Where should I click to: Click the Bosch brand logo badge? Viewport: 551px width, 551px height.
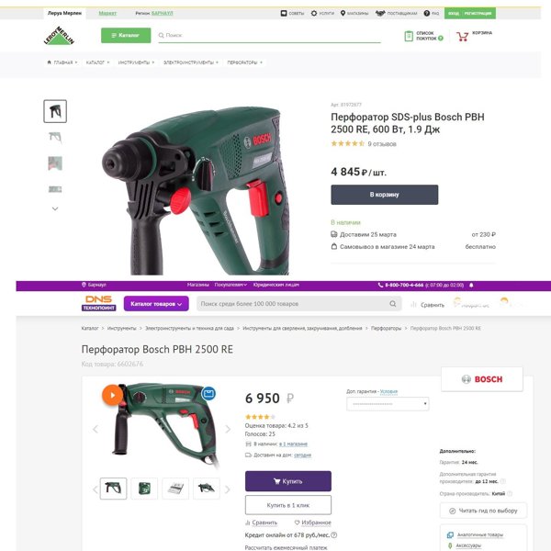point(482,378)
